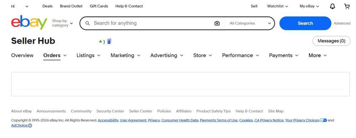The height and width of the screenshot is (138, 356).
Task: Open Your Privacy Choices link
Action: tap(302, 120)
